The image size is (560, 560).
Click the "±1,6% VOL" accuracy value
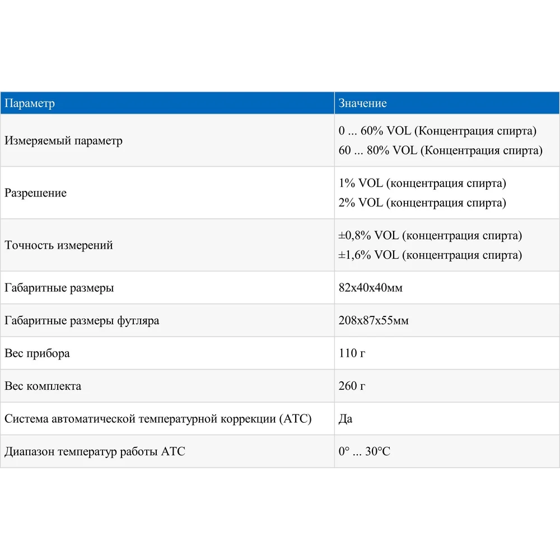coord(430,255)
